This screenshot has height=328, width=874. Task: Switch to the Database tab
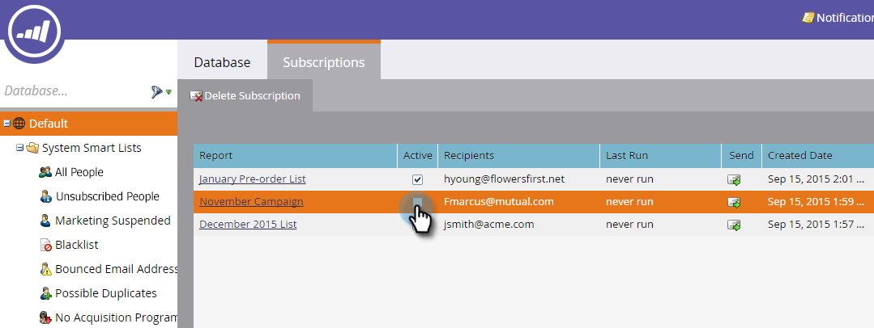(222, 62)
